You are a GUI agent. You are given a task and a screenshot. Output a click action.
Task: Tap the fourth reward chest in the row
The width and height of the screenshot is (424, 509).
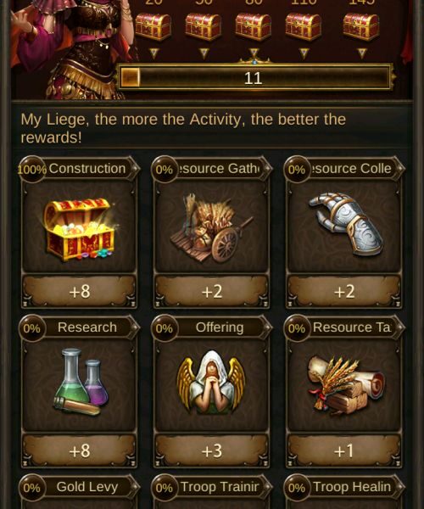[304, 27]
